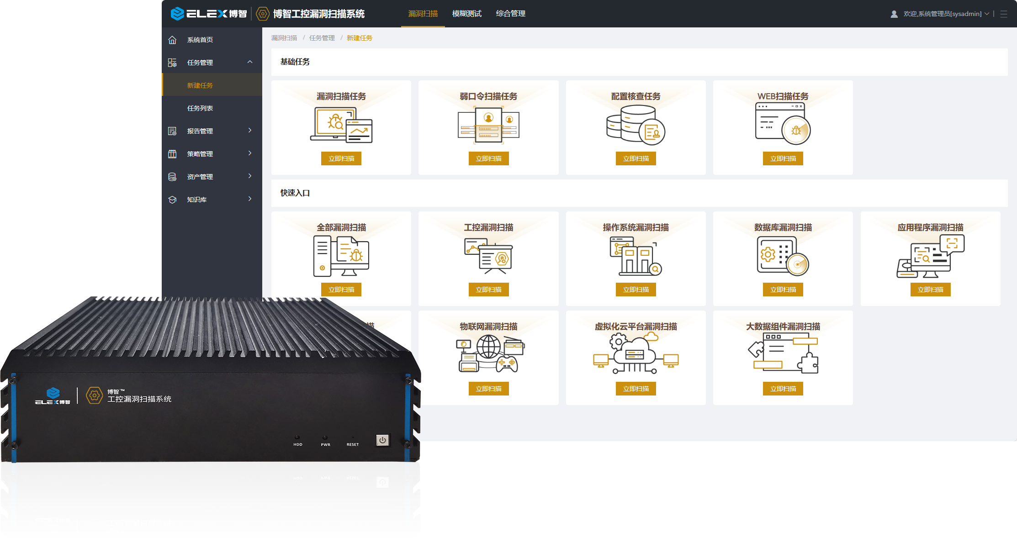Select 任务列表 in the sidebar
Image resolution: width=1017 pixels, height=543 pixels.
tap(212, 108)
